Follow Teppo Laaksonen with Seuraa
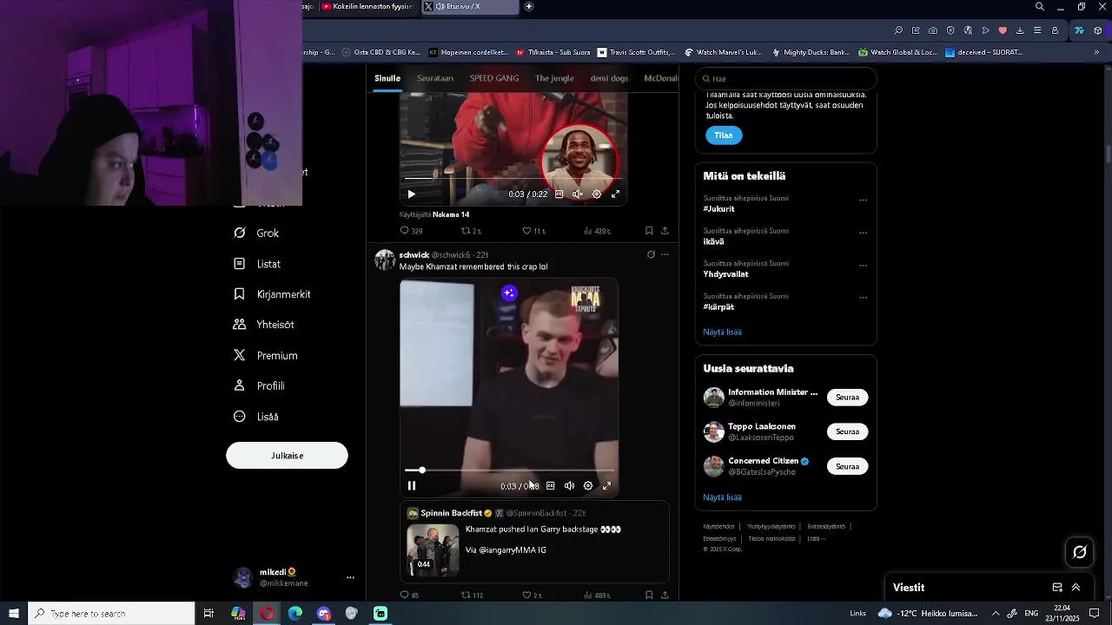1112x625 pixels. [x=847, y=431]
